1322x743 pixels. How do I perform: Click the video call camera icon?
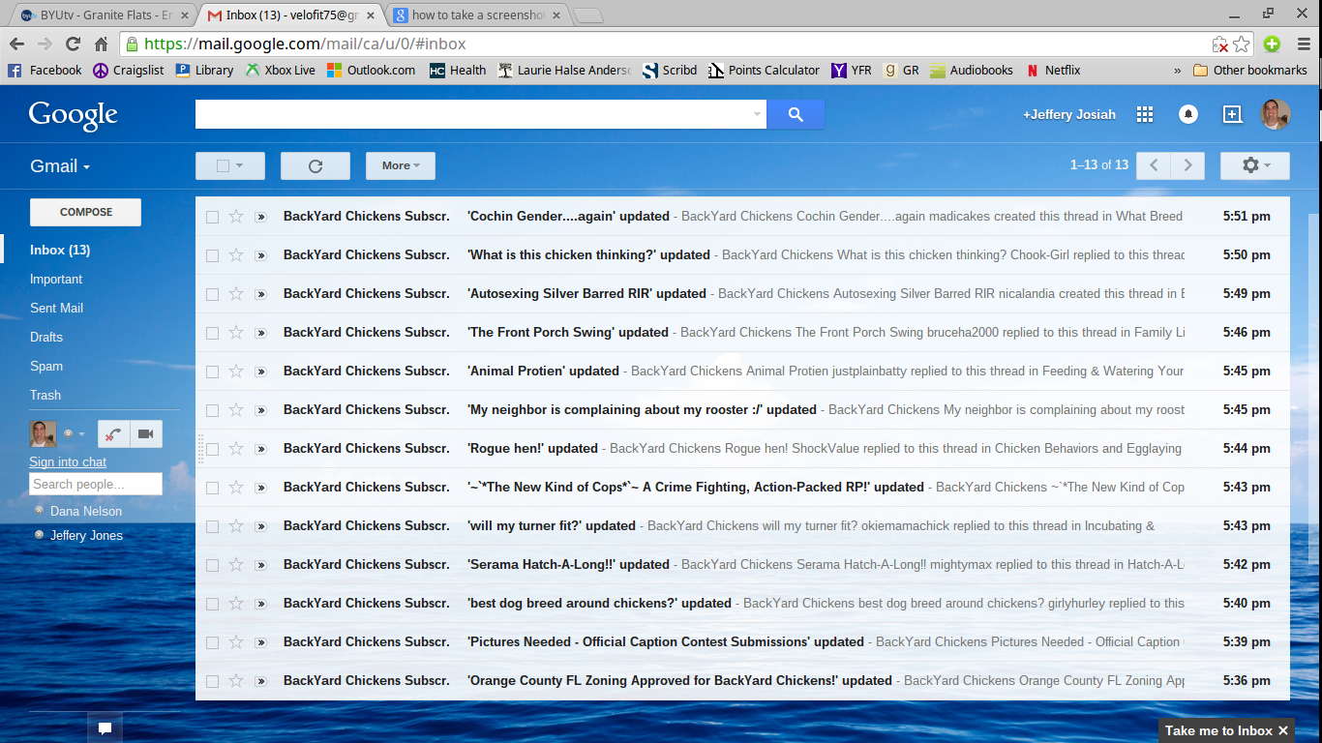tap(146, 433)
